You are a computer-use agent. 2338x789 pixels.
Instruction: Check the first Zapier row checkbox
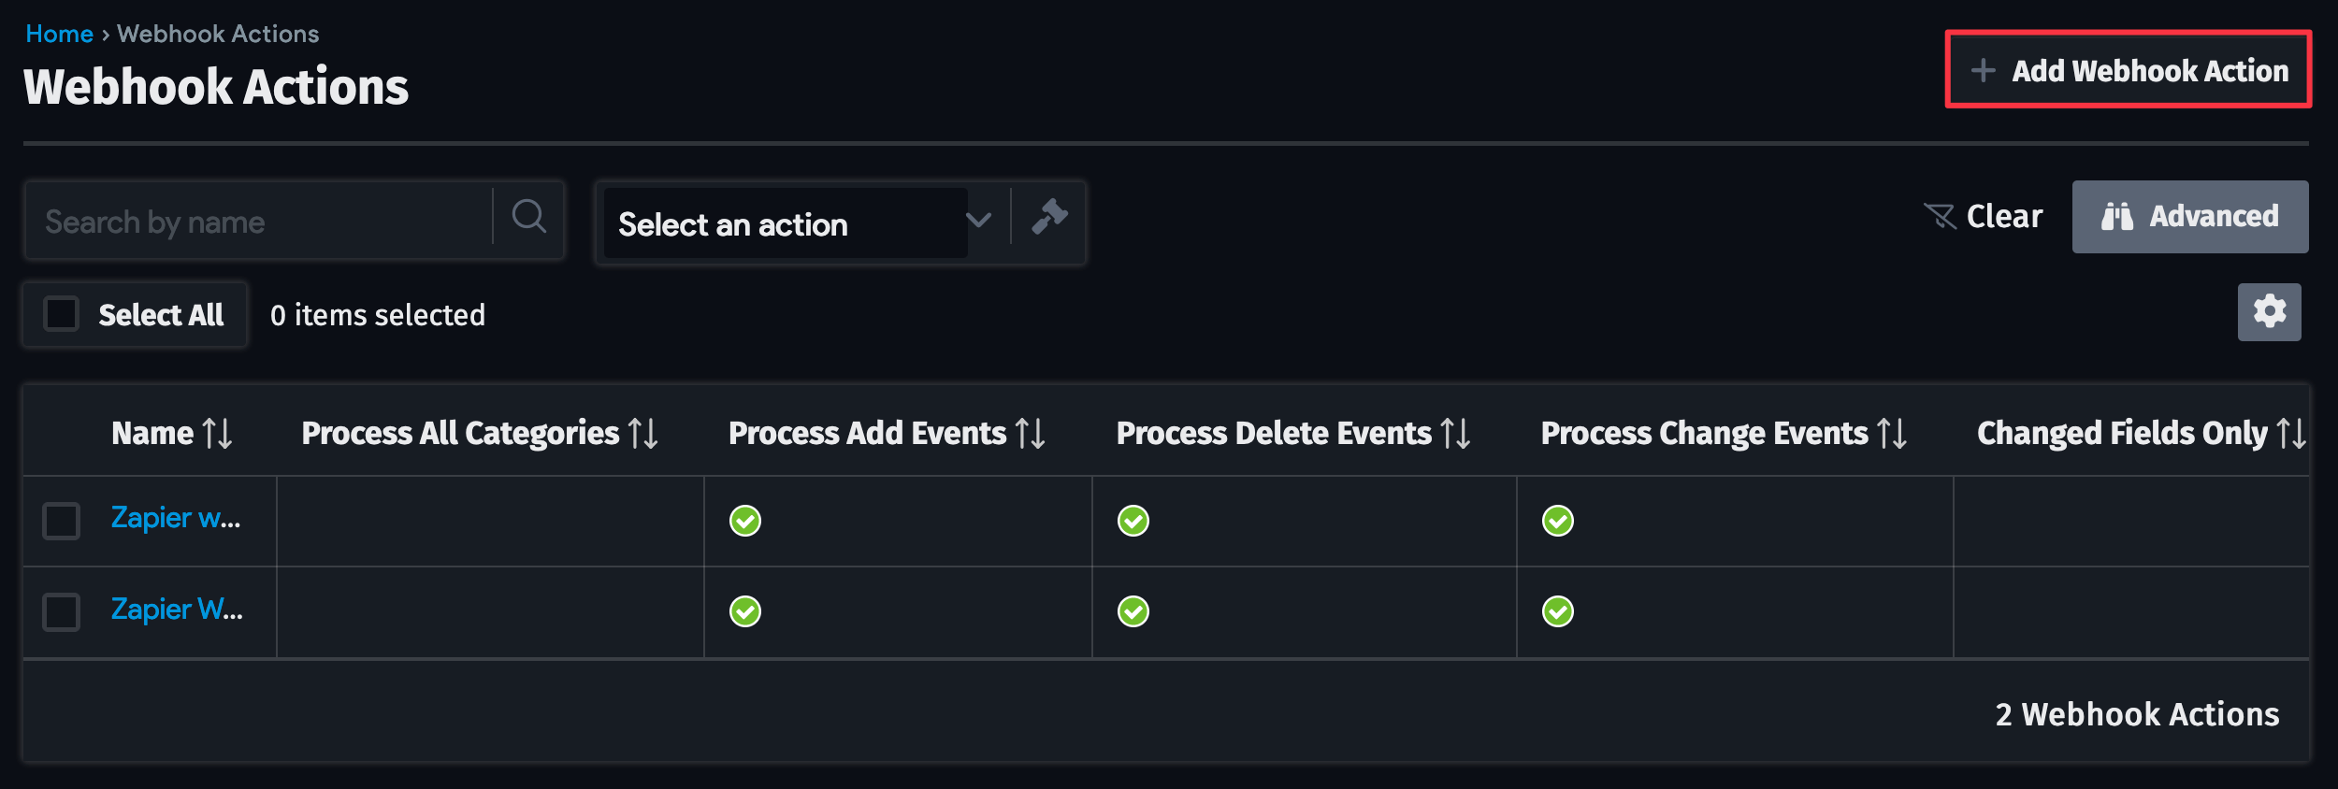pos(61,522)
